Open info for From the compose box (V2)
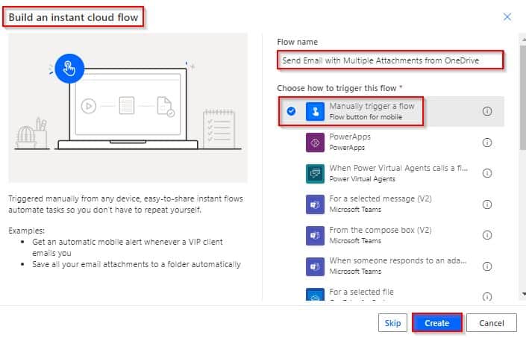This screenshot has width=526, height=338. coord(487,235)
